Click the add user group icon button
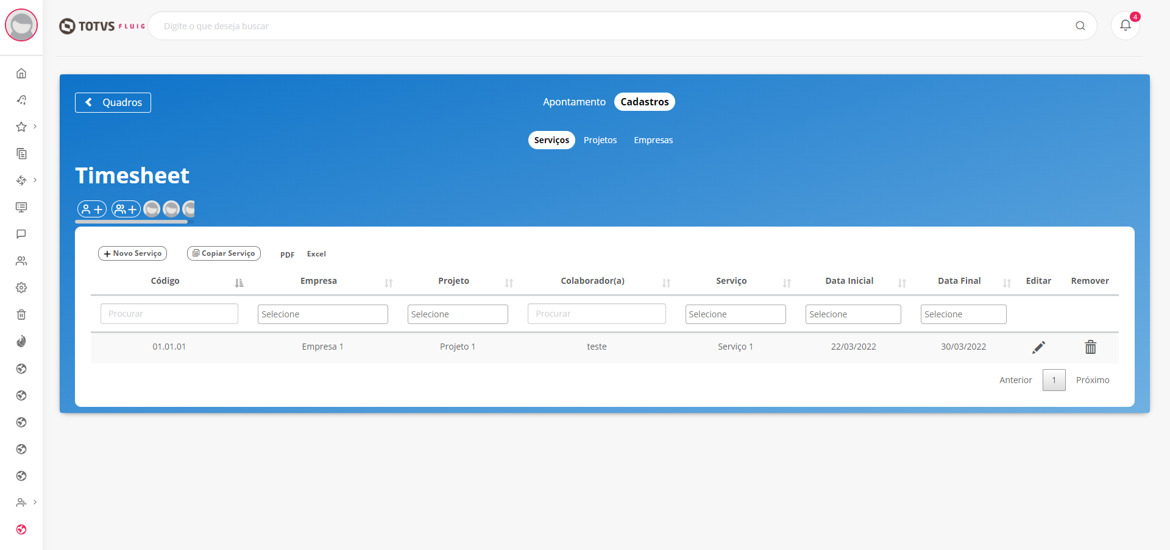Screen dimensions: 1170x550 [x=126, y=209]
